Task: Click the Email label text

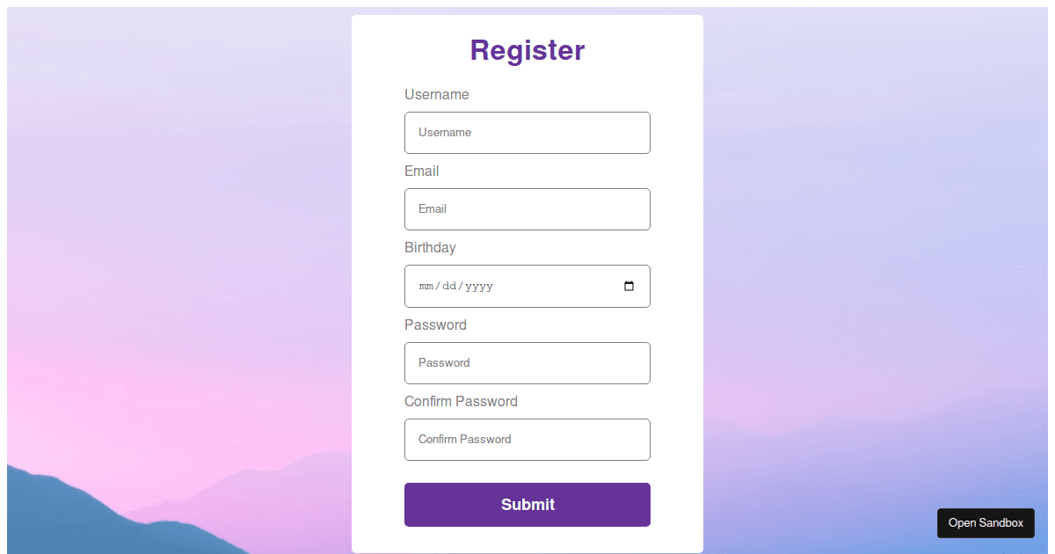Action: click(x=421, y=171)
